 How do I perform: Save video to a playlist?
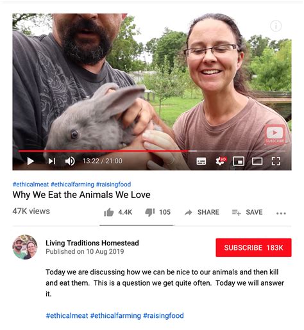coord(247,212)
